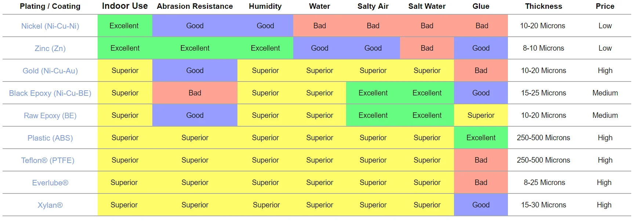Screen dimensions: 636x221
Task: Click Raw Epoxy's yellow Superior Glue cell
Action: pos(481,115)
